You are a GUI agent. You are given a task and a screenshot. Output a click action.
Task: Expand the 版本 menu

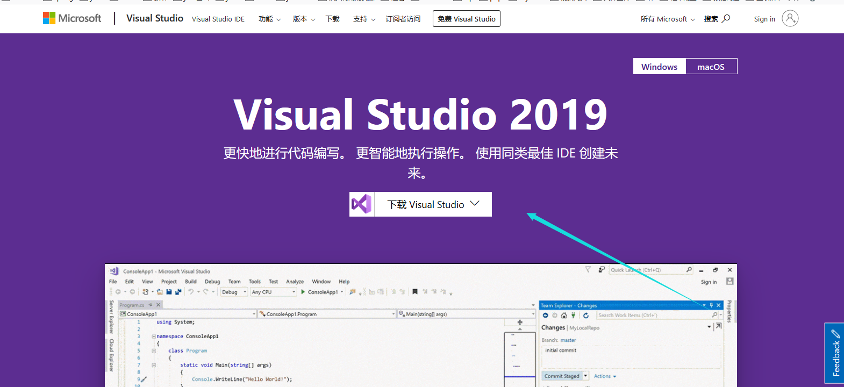pos(304,19)
